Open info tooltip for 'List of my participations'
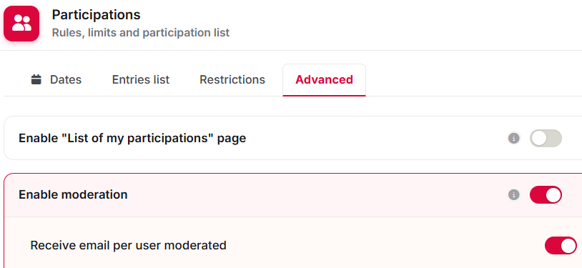Viewport: 582px width, 268px height. (x=513, y=139)
